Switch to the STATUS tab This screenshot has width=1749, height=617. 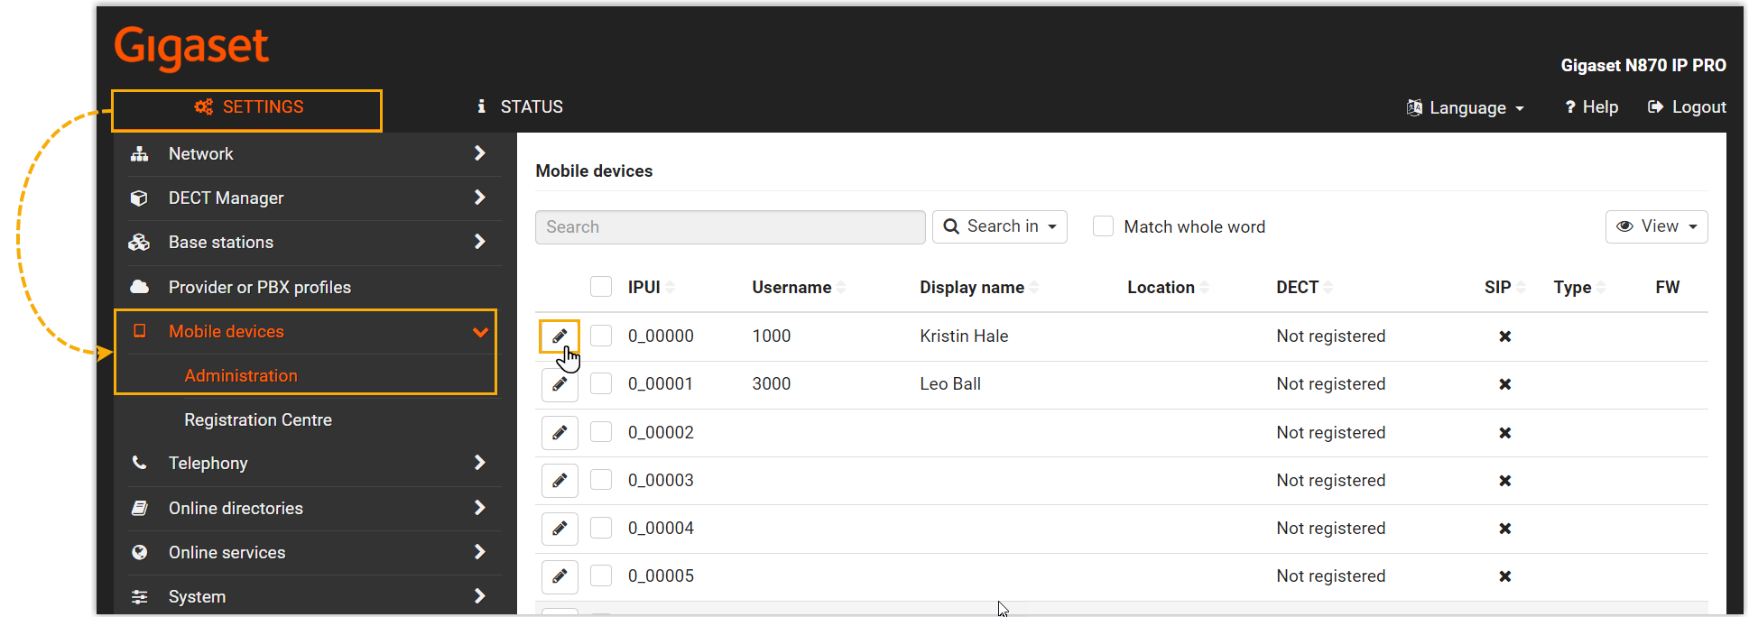(x=520, y=107)
